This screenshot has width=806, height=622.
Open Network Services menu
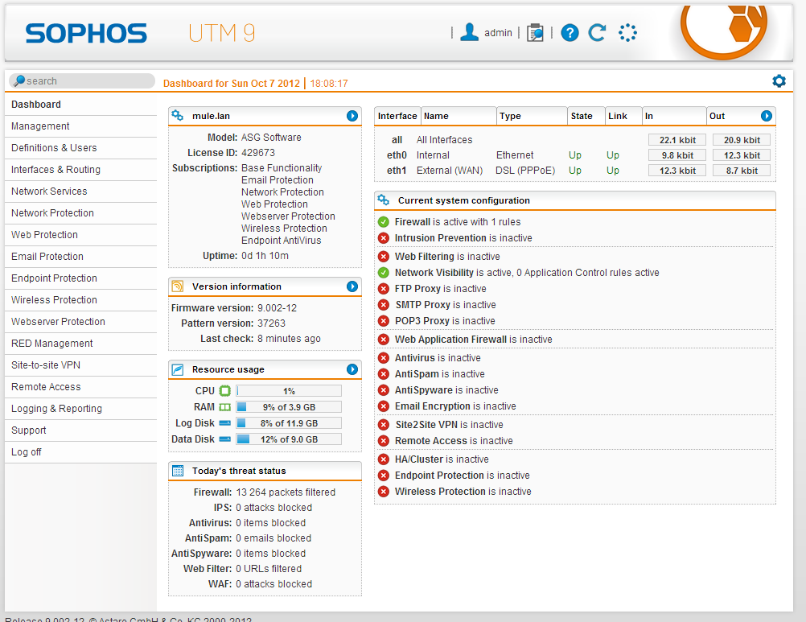(80, 192)
